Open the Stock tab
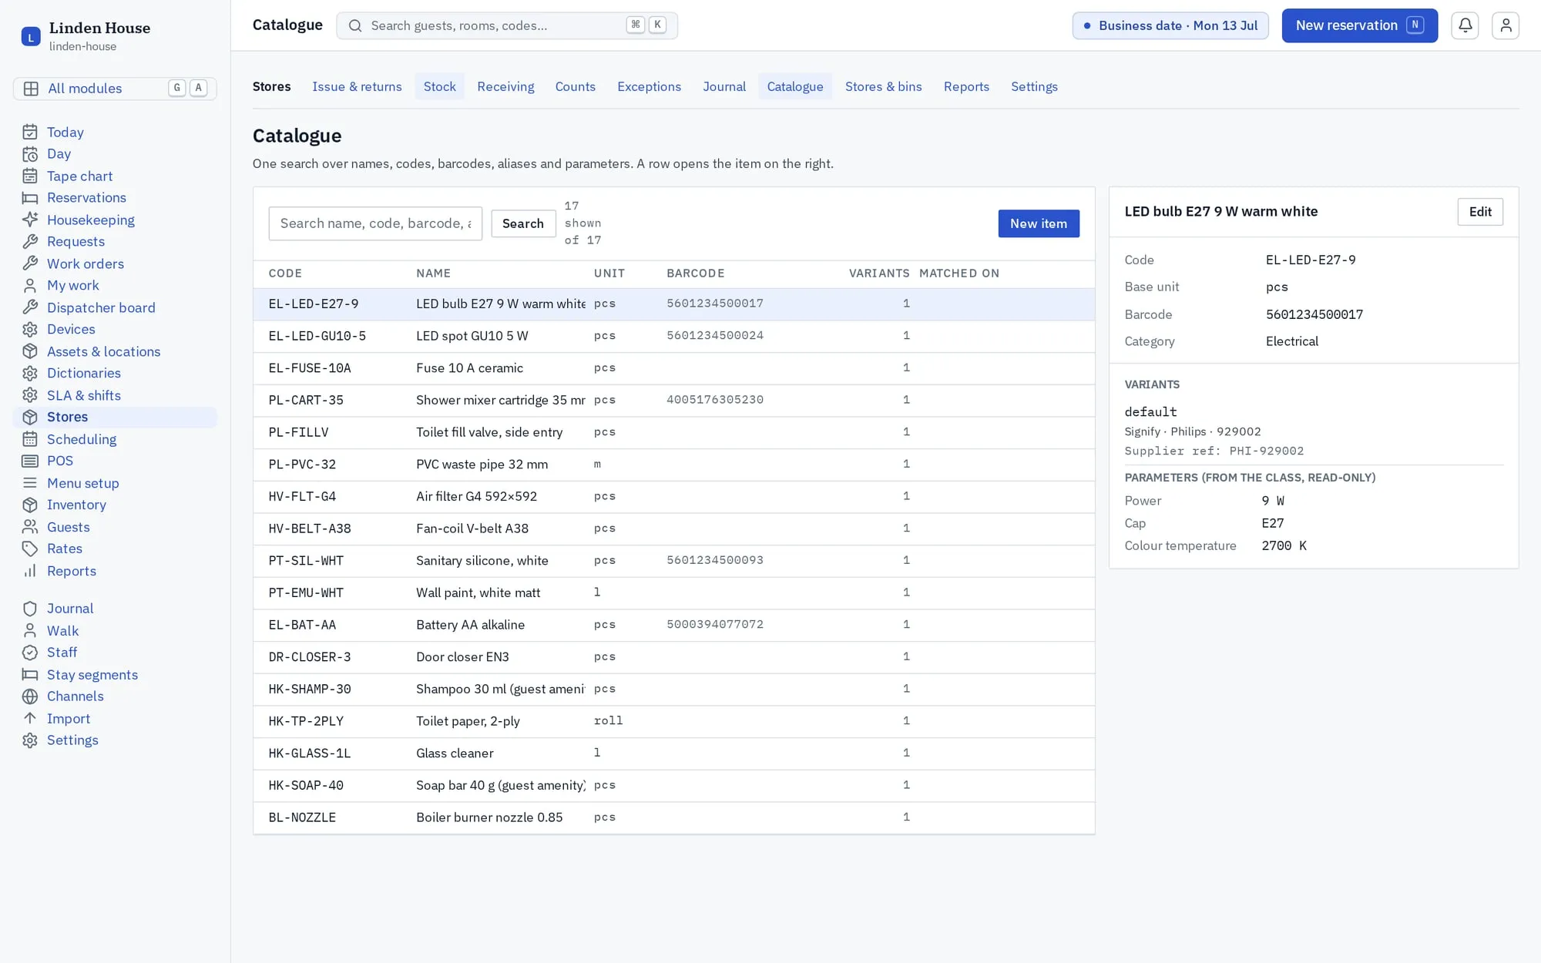The image size is (1541, 963). (x=439, y=86)
